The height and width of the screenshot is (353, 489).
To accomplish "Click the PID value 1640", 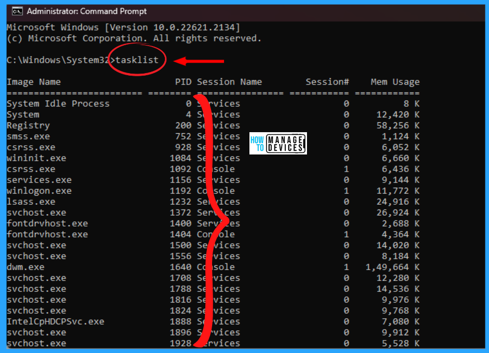I will click(180, 267).
